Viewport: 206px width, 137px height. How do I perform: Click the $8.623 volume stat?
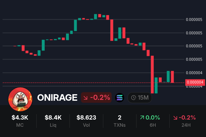[x=86, y=117]
